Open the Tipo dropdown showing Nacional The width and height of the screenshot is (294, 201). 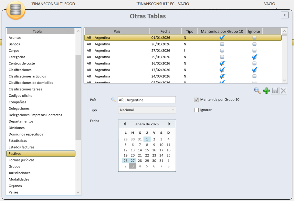[x=147, y=110]
